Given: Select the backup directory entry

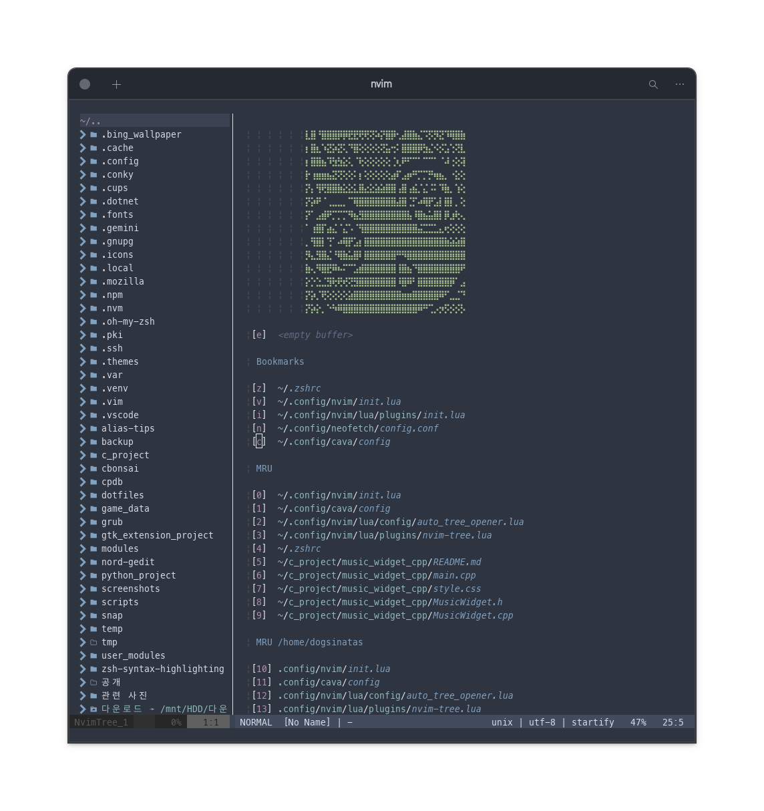Looking at the screenshot, I should (x=117, y=442).
